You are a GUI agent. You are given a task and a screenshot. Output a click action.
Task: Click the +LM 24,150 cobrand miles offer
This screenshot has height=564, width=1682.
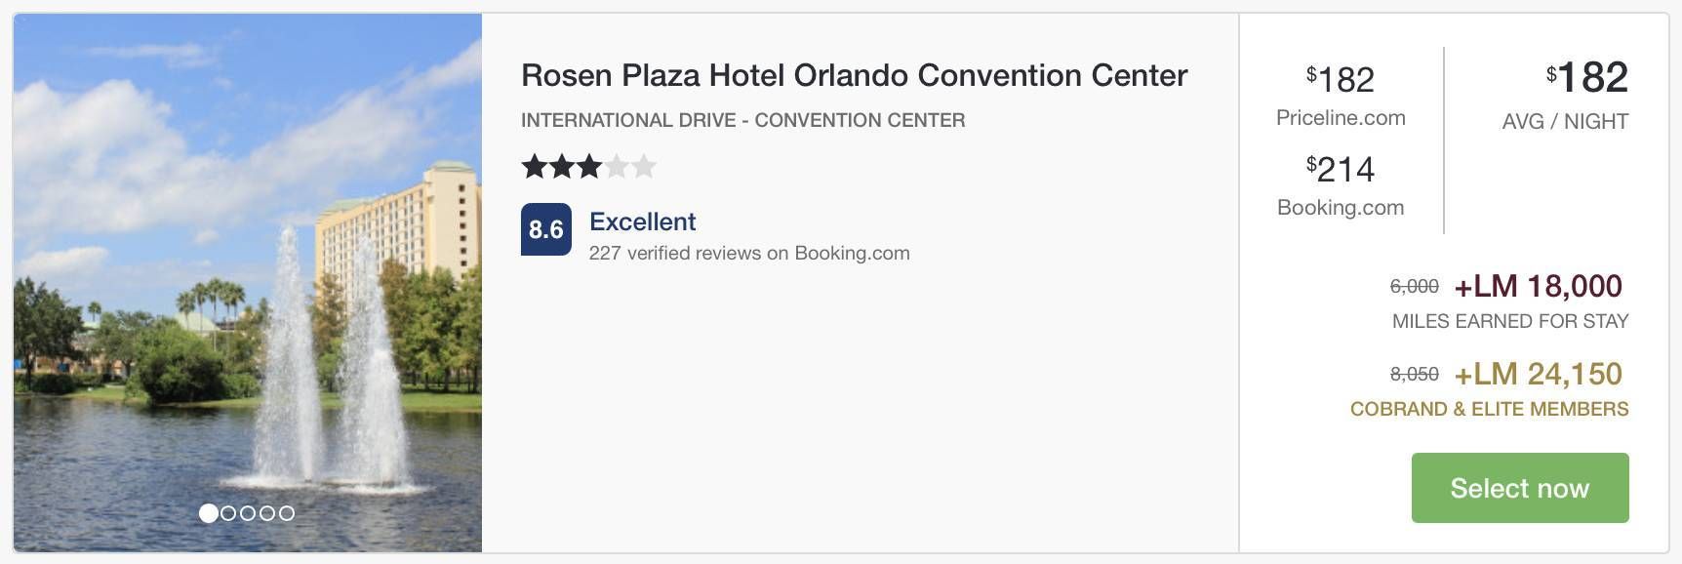coord(1538,374)
